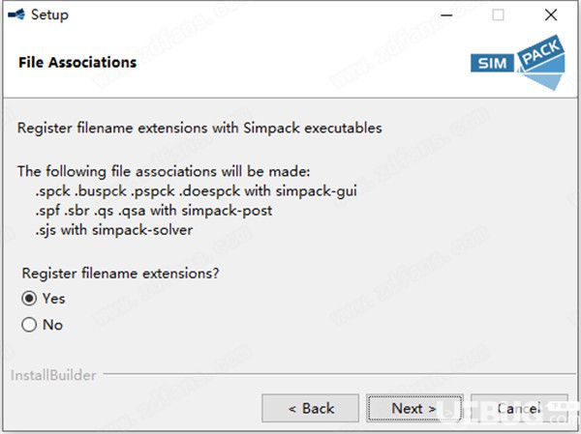Click text 'Register filename extensions with Simpack executables'
This screenshot has width=581, height=434.
199,128
